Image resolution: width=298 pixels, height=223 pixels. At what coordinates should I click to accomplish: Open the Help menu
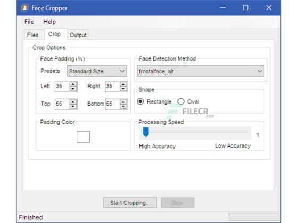click(x=49, y=22)
